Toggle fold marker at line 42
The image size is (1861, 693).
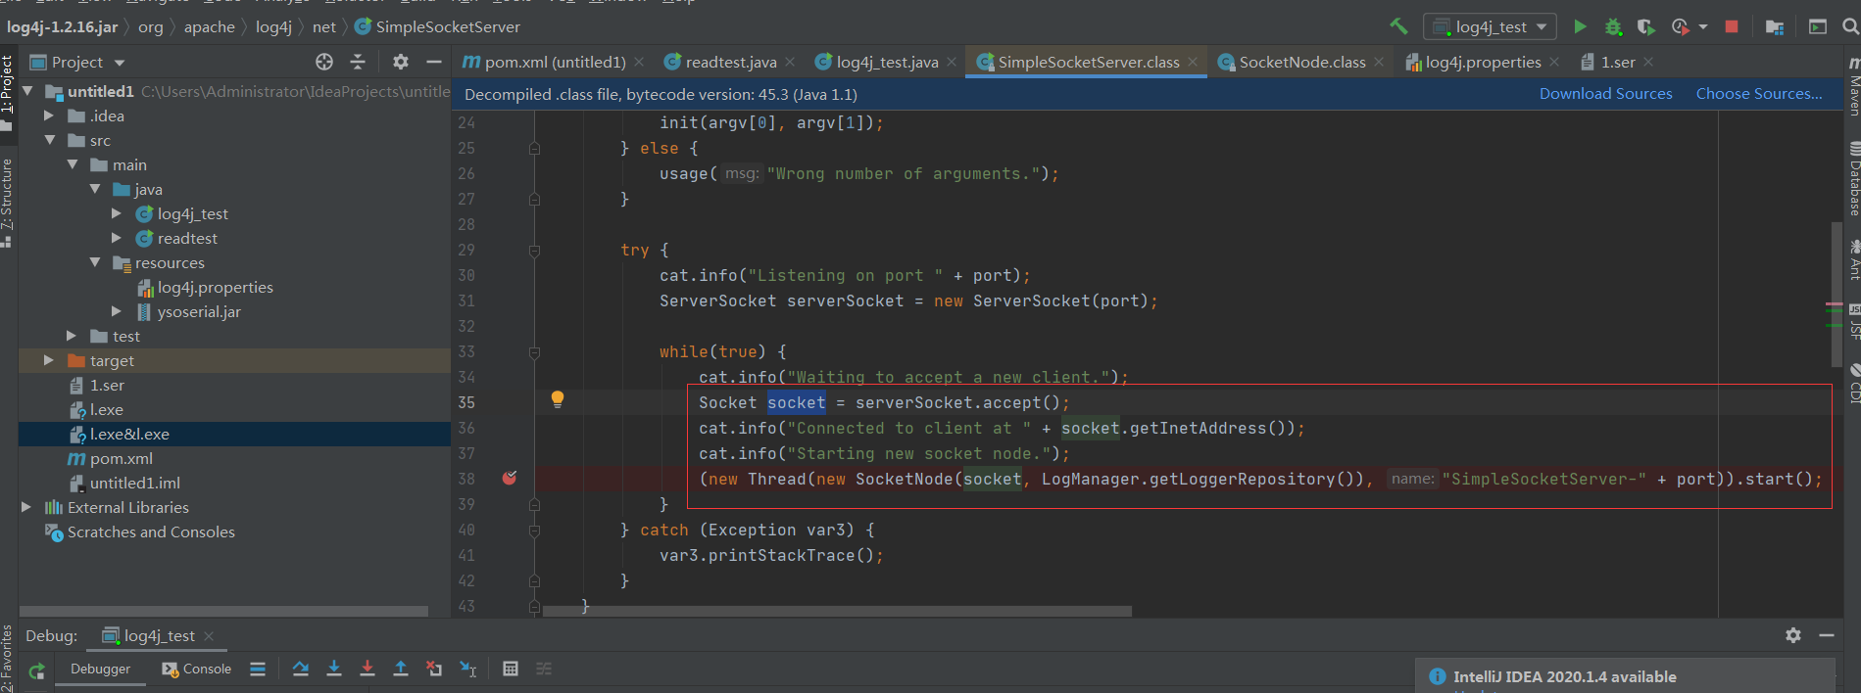pos(534,581)
